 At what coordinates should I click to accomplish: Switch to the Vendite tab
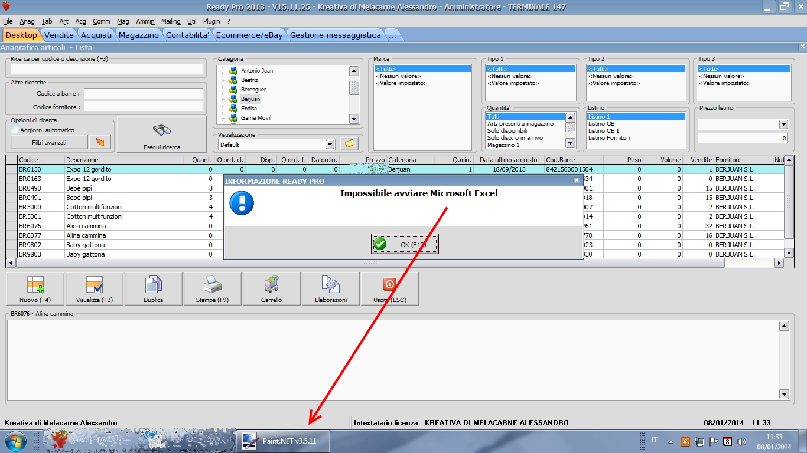pyautogui.click(x=59, y=35)
